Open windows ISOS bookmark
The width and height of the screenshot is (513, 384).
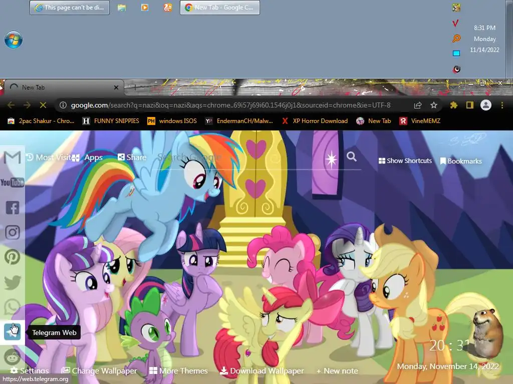172,121
